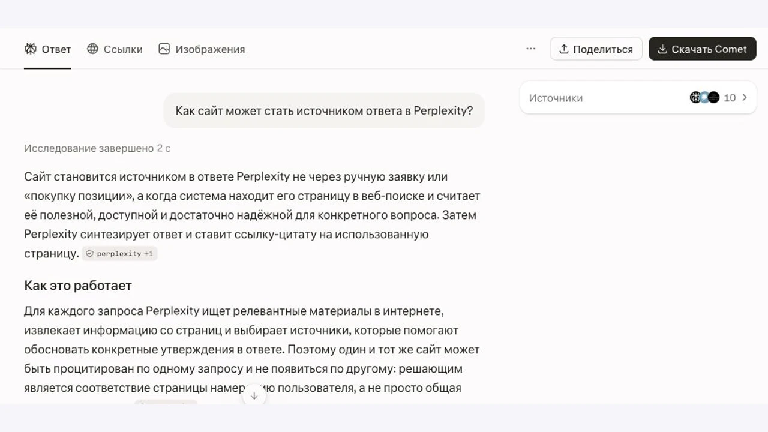Switch to the Изображения tab
Image resolution: width=768 pixels, height=432 pixels.
202,49
